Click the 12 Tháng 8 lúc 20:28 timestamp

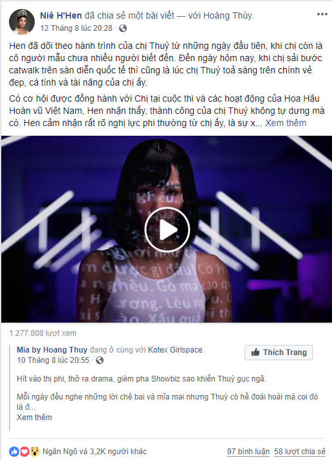pos(77,28)
